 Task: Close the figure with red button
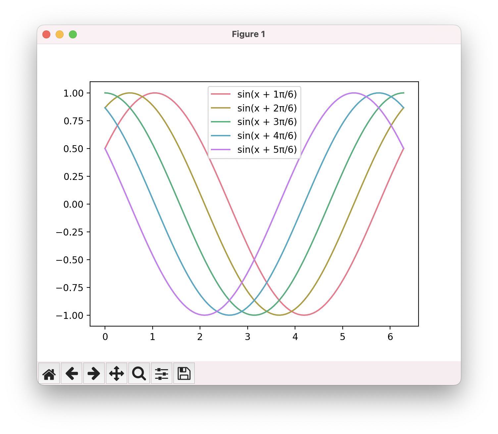46,34
